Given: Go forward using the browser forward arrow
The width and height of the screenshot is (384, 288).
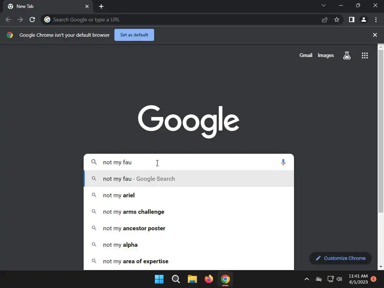Looking at the screenshot, I should point(20,19).
